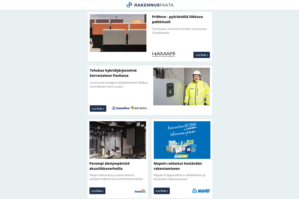Screen dimensions: 299x199
Task: Click the Pedelux logo
Action: [x=140, y=191]
